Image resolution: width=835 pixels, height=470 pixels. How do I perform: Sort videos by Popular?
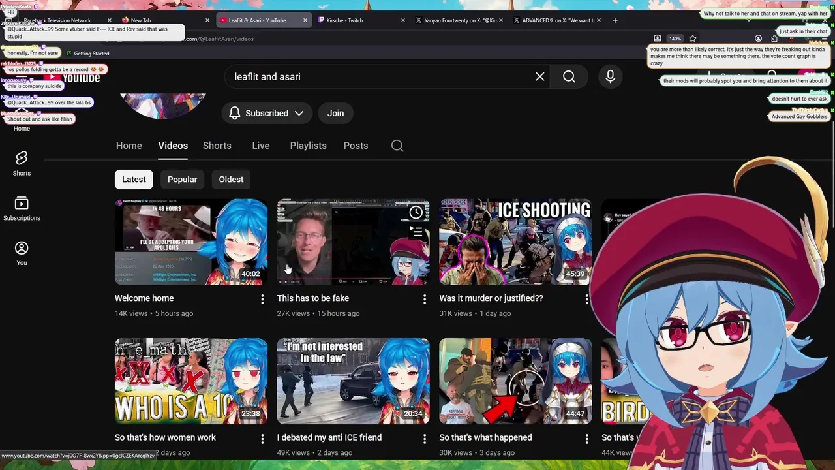pyautogui.click(x=182, y=180)
